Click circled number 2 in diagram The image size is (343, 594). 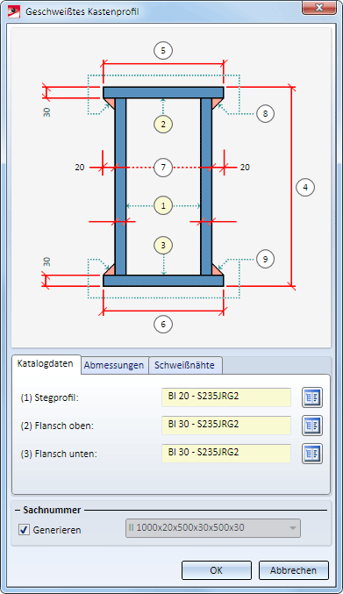pos(163,125)
